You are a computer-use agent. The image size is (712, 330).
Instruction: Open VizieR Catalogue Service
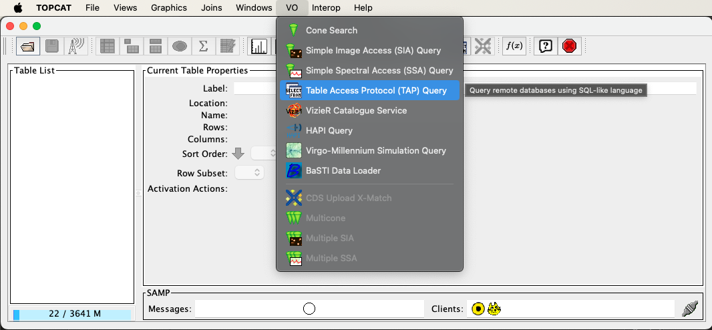(x=369, y=110)
